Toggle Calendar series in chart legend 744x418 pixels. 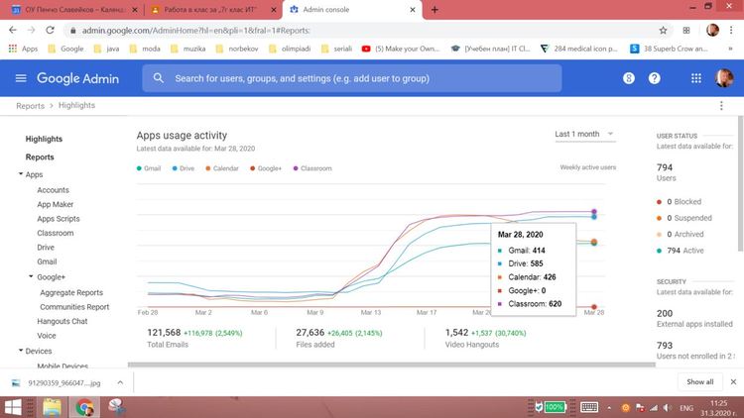tap(222, 168)
